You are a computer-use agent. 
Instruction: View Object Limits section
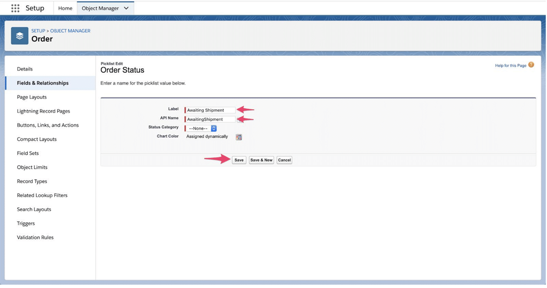tap(32, 167)
